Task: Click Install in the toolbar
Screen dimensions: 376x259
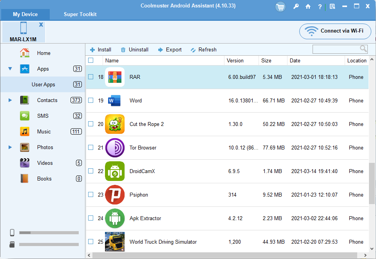Action: click(x=101, y=50)
